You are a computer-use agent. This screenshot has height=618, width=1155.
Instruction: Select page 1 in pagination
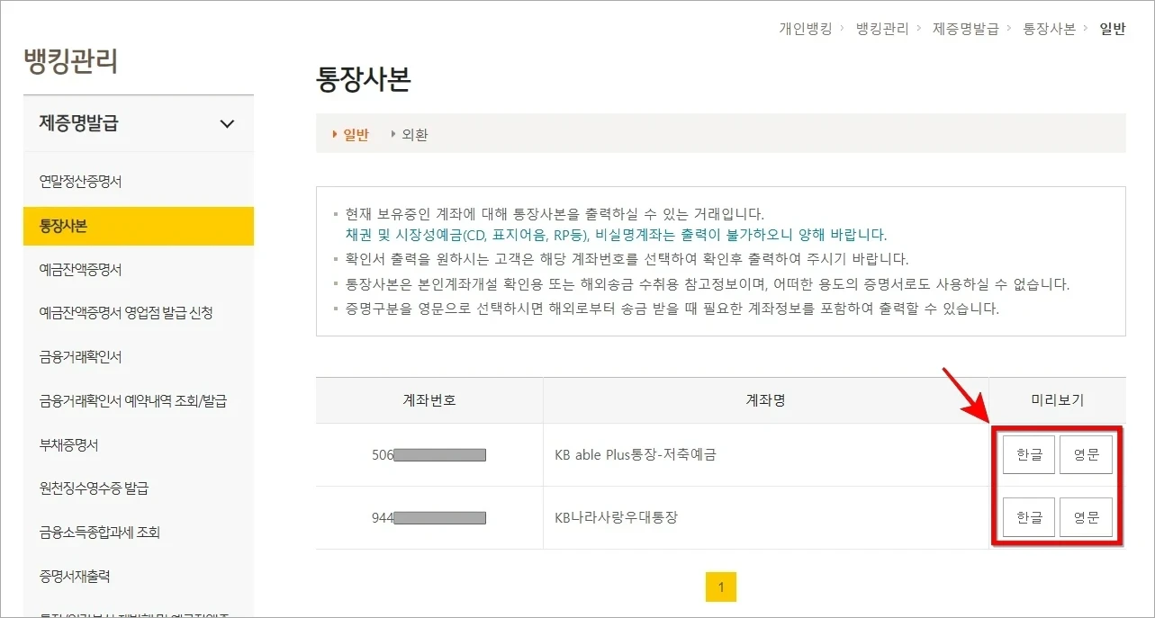tap(720, 586)
